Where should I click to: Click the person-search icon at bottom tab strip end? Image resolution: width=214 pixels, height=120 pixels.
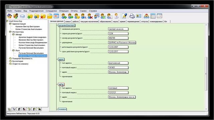pos(39,109)
